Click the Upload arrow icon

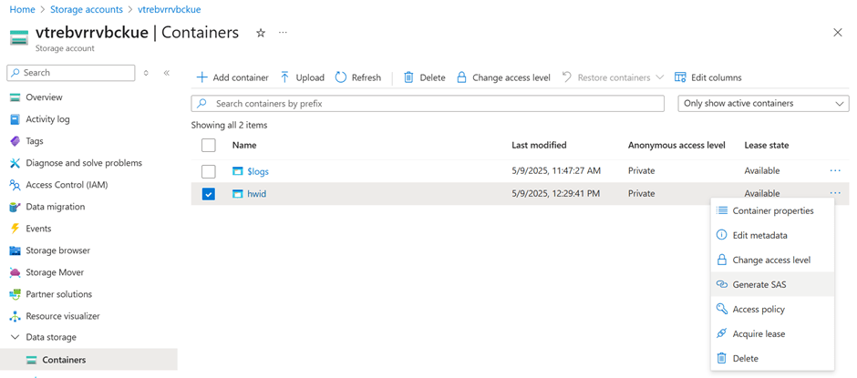point(285,77)
